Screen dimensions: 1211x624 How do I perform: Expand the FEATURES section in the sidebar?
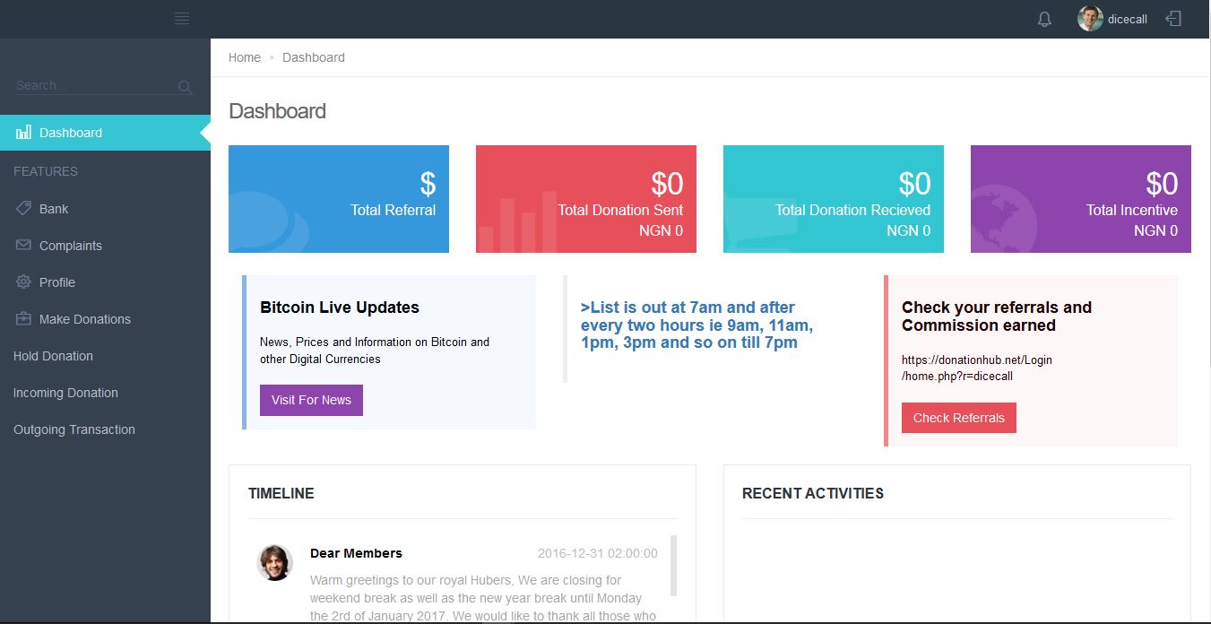click(x=46, y=171)
